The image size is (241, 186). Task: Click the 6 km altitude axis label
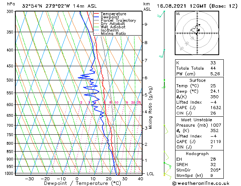[x=146, y=78]
